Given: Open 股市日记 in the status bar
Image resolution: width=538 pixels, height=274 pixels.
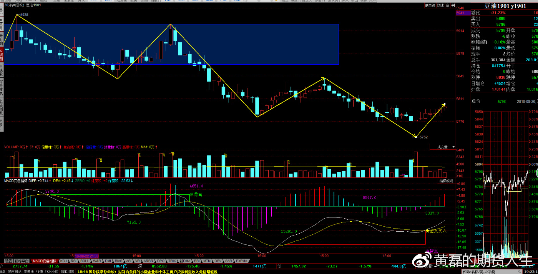Looking at the screenshot, I should [14, 271].
